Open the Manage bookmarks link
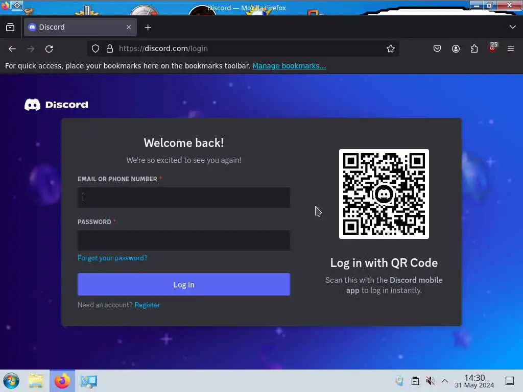Viewport: 523px width, 392px height. (x=289, y=66)
